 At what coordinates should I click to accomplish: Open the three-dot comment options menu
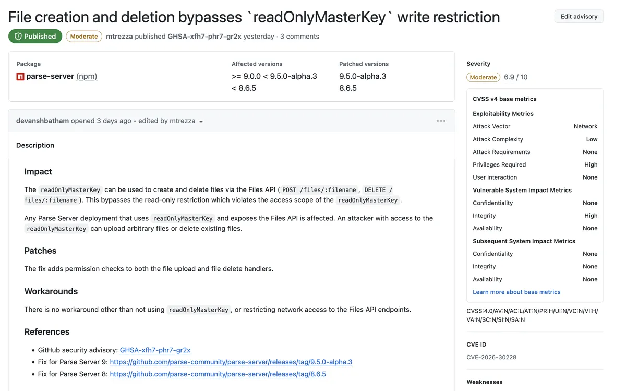click(441, 121)
